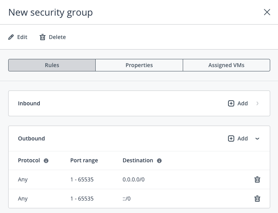Image resolution: width=278 pixels, height=213 pixels.
Task: Close the New security group panel
Action: tap(267, 12)
